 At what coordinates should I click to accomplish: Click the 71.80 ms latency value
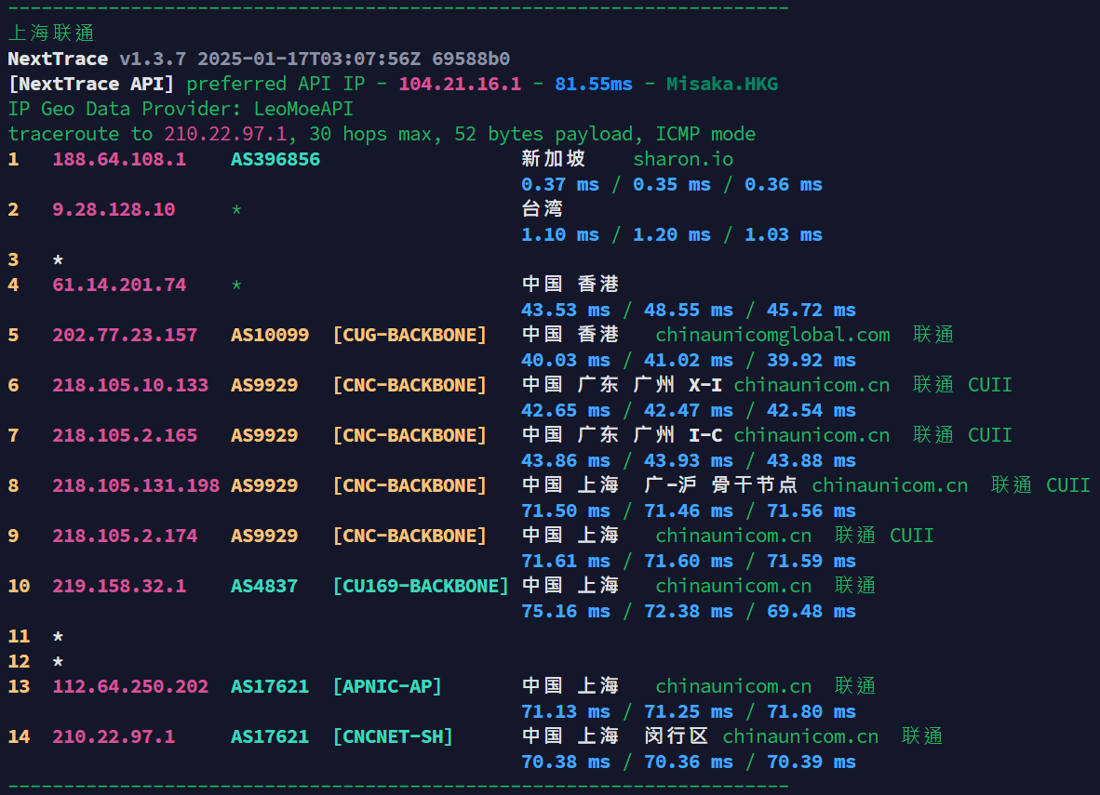click(811, 712)
